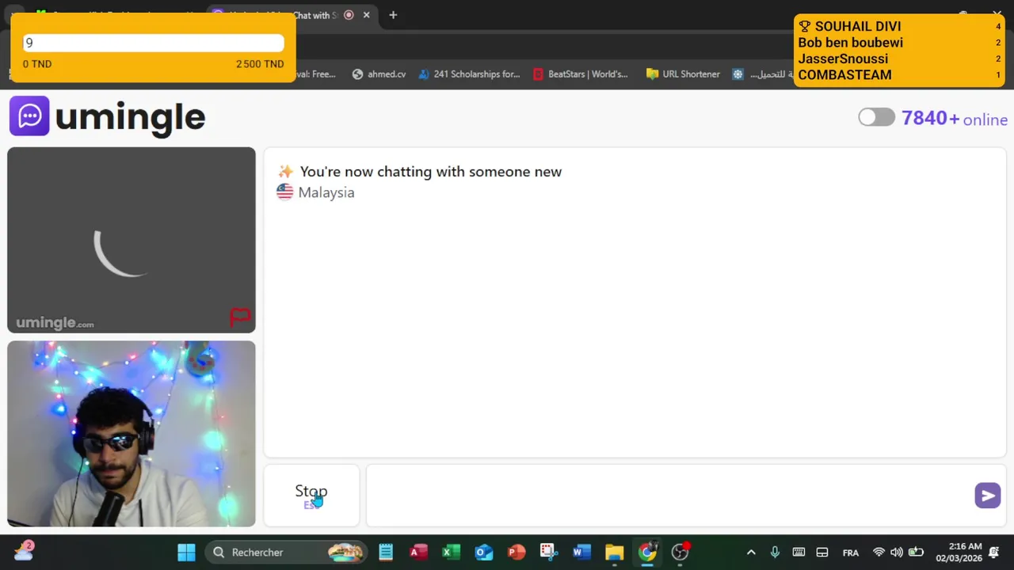The width and height of the screenshot is (1014, 570).
Task: Close the umingle video chat tab
Action: [x=367, y=15]
